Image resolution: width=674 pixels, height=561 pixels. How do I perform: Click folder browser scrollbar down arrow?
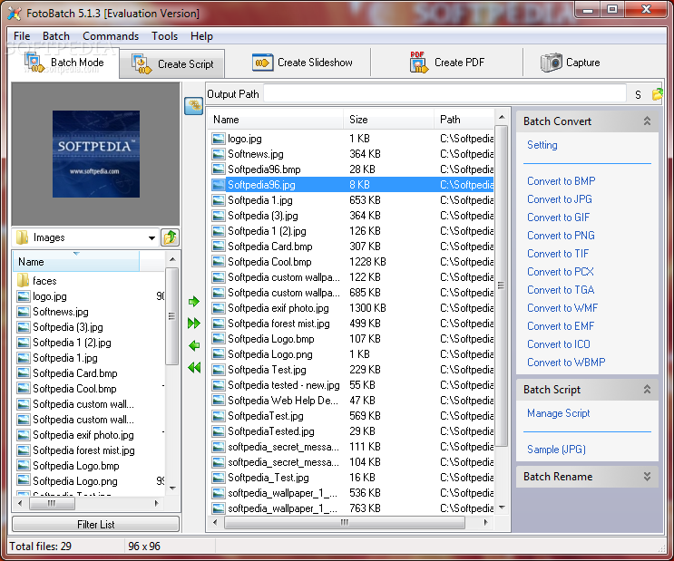tap(172, 488)
